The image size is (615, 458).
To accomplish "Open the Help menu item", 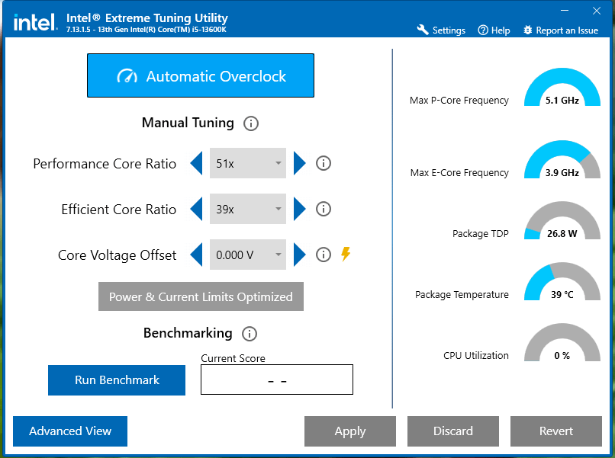I will click(x=494, y=30).
